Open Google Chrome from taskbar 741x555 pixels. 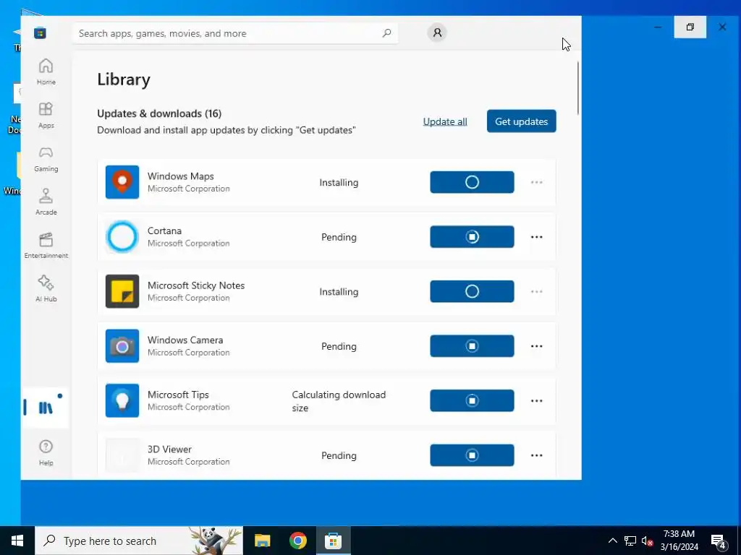[x=297, y=541]
